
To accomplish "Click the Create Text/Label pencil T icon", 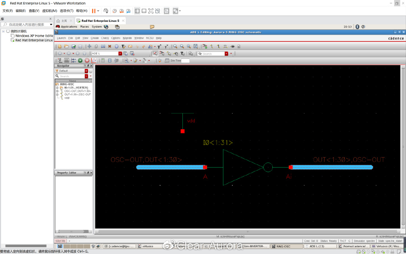I will (124, 46).
